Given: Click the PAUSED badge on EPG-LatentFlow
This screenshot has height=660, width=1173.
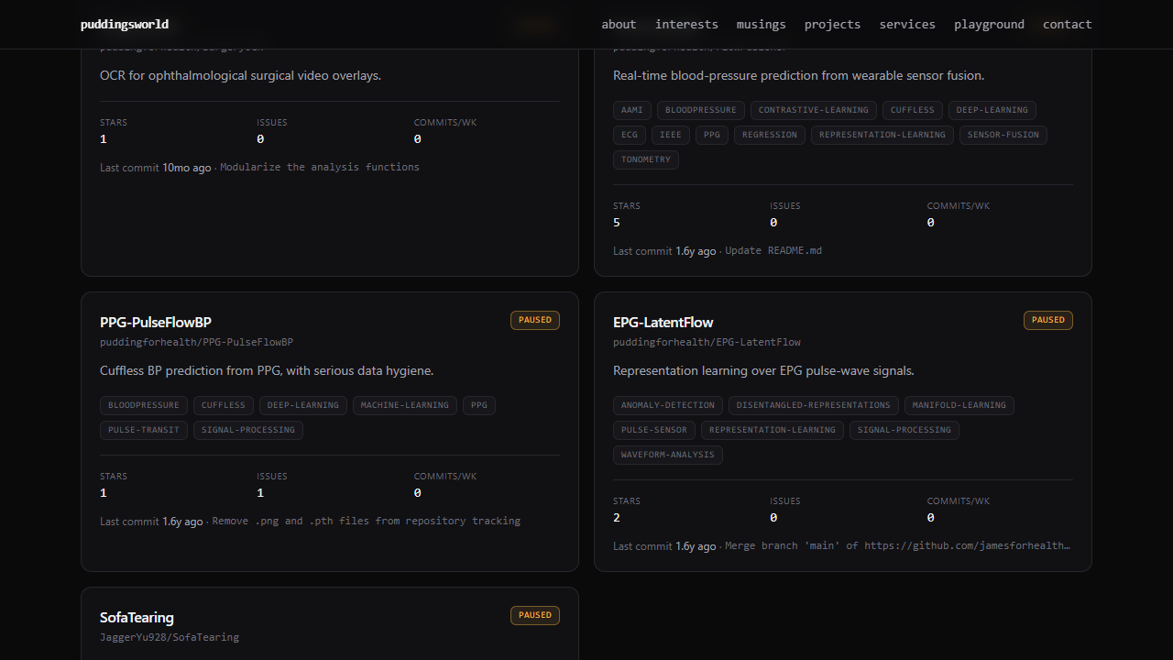Looking at the screenshot, I should tap(1048, 320).
